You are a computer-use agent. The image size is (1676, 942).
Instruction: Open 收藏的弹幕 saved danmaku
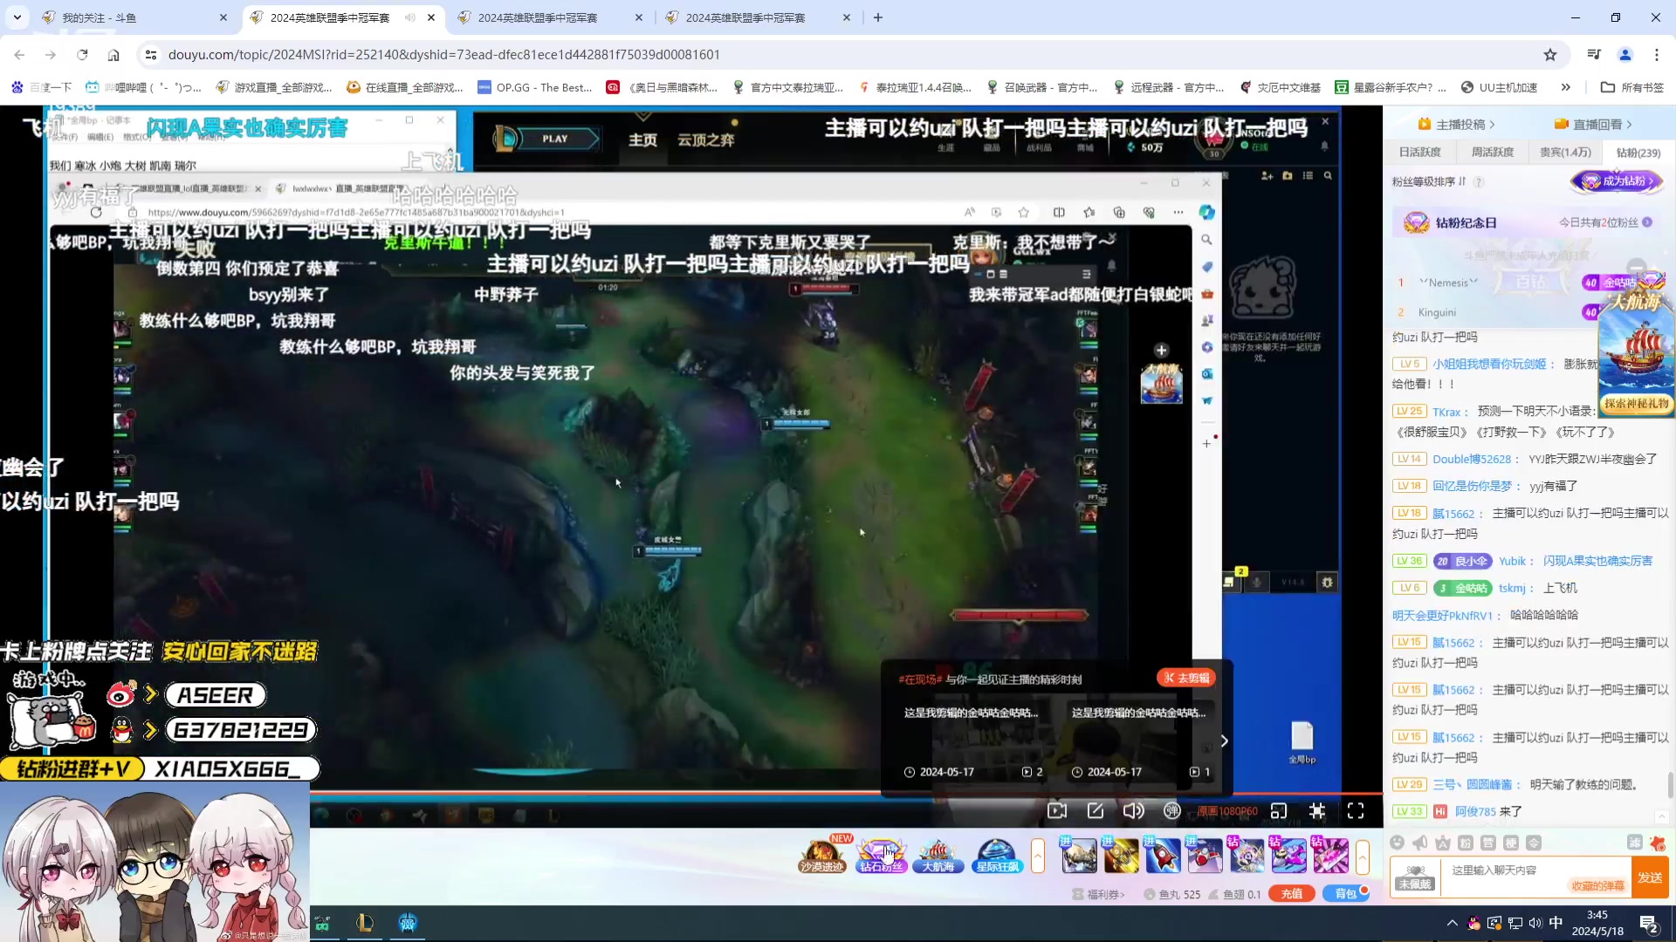[x=1597, y=886]
